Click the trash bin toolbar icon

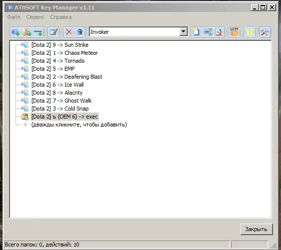point(80,32)
